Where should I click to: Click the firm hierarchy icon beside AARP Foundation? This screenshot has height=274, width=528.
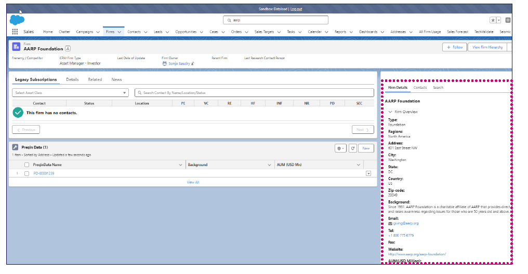(68, 49)
